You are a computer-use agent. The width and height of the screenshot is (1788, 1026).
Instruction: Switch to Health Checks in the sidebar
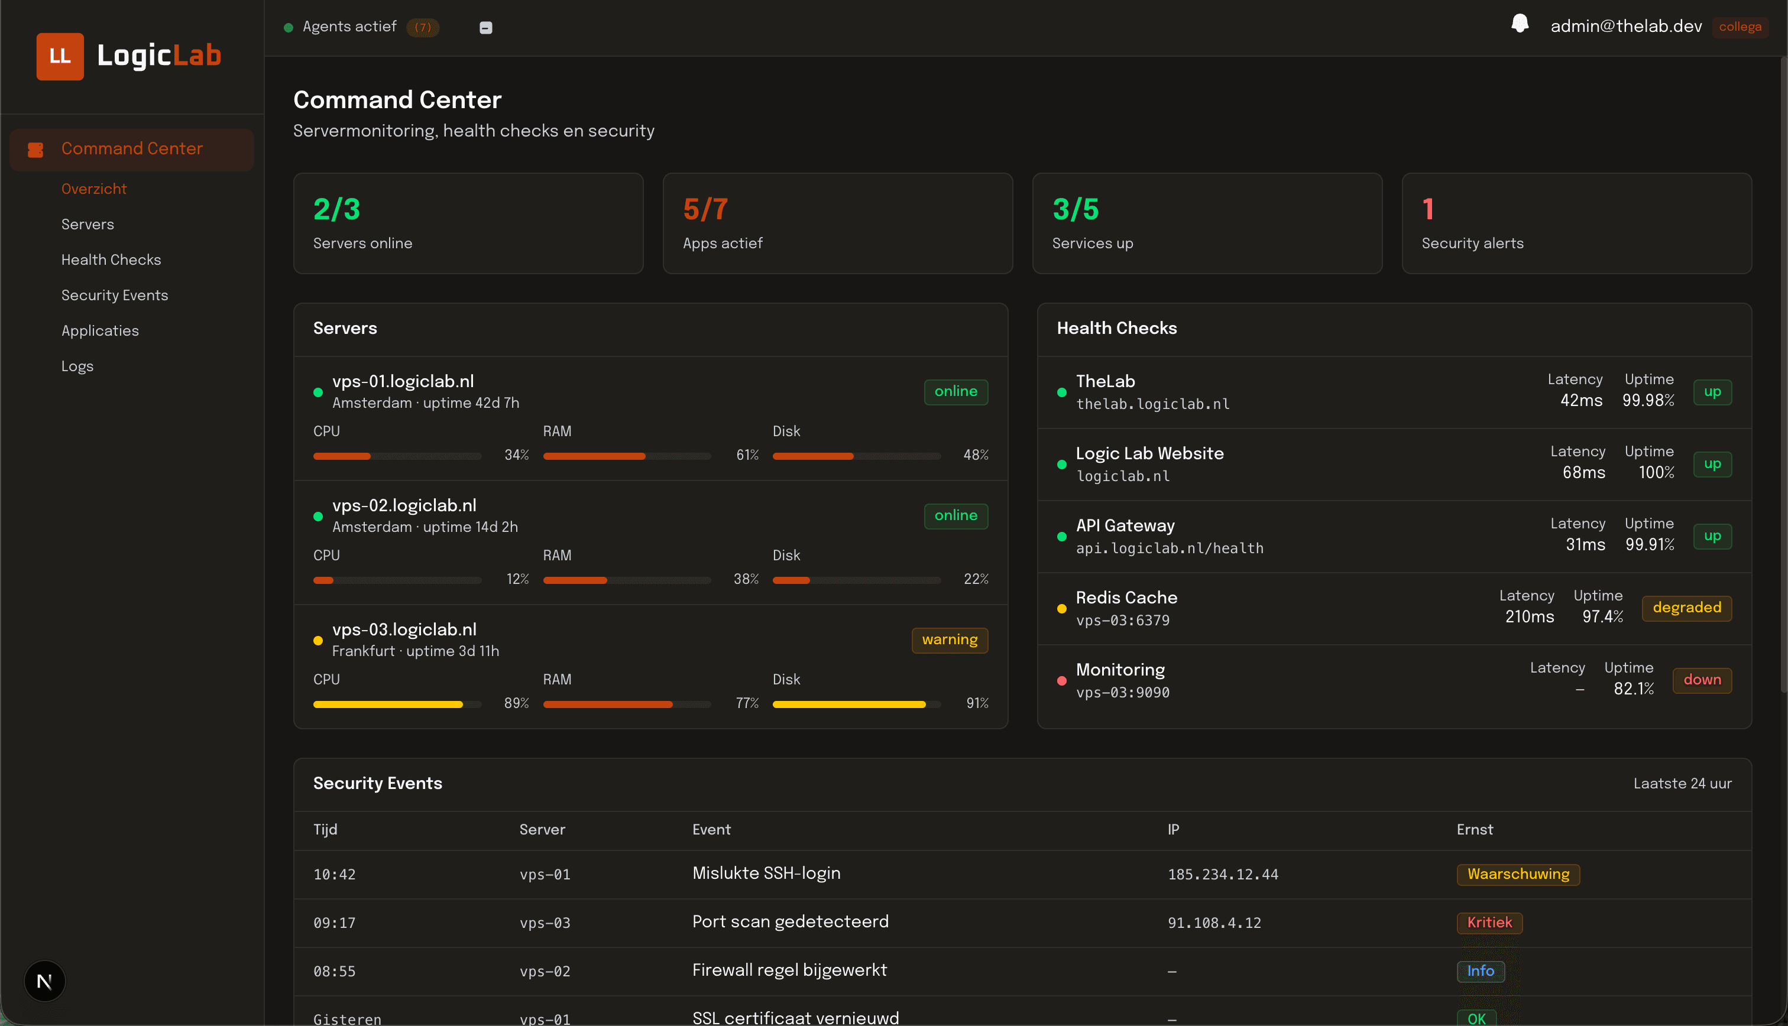(111, 259)
